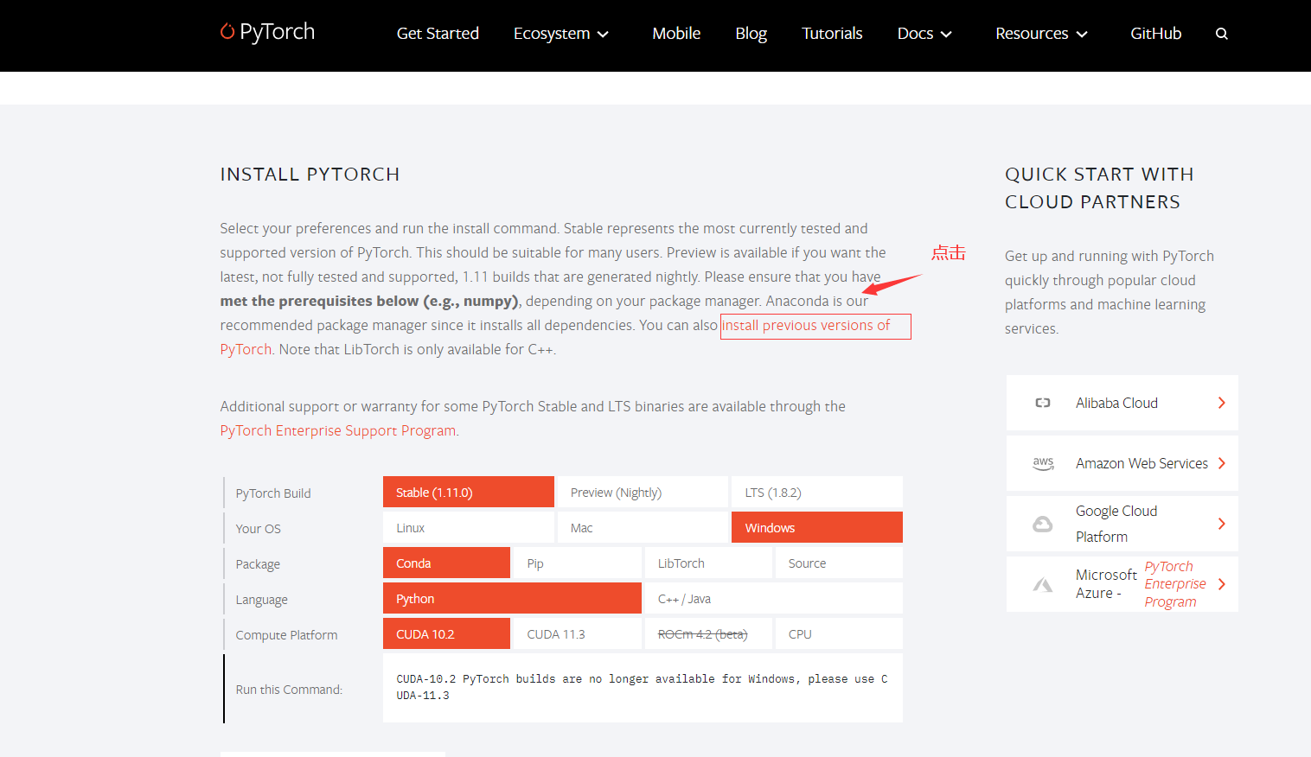Click the Google Cloud logo icon
This screenshot has width=1311, height=757.
click(x=1043, y=524)
